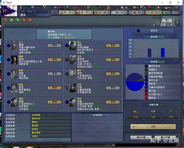Click the portrait of 主公 曹操
Screen dimensions: 184x148
pyautogui.click(x=14, y=46)
